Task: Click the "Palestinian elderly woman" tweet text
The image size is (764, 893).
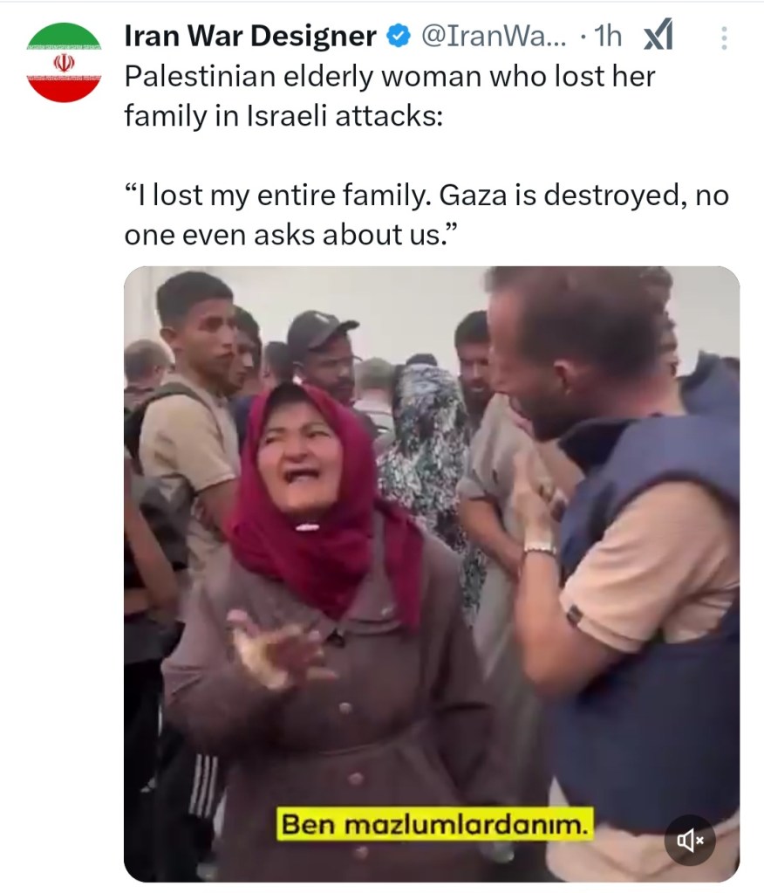Action: pyautogui.click(x=390, y=96)
